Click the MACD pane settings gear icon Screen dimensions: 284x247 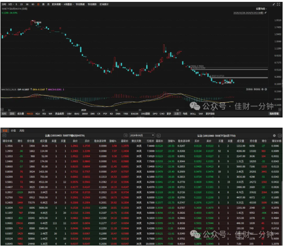pyautogui.click(x=262, y=89)
